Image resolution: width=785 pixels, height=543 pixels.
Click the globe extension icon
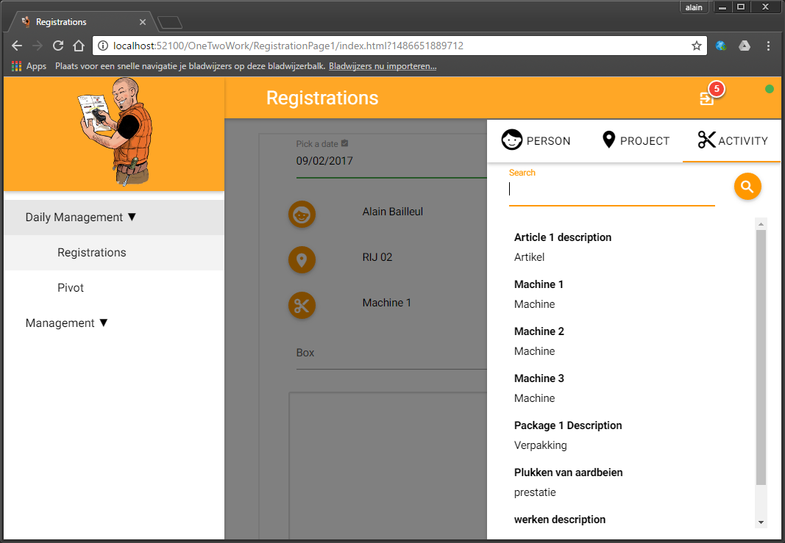point(721,46)
